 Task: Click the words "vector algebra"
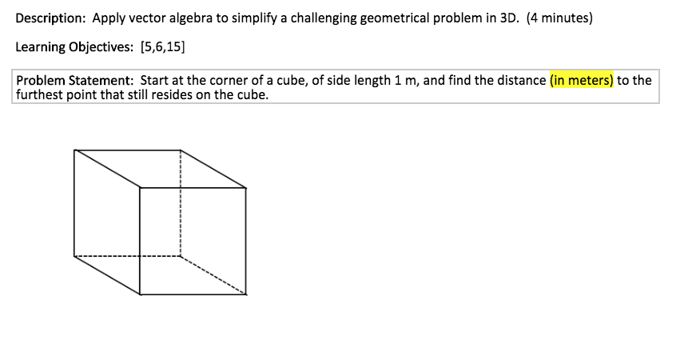(x=170, y=19)
